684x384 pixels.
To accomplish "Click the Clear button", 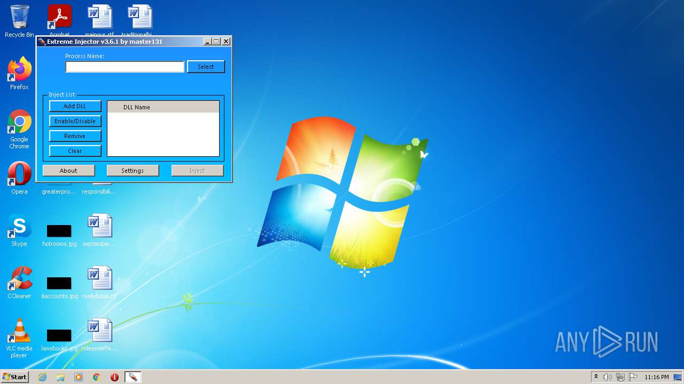I will point(75,151).
